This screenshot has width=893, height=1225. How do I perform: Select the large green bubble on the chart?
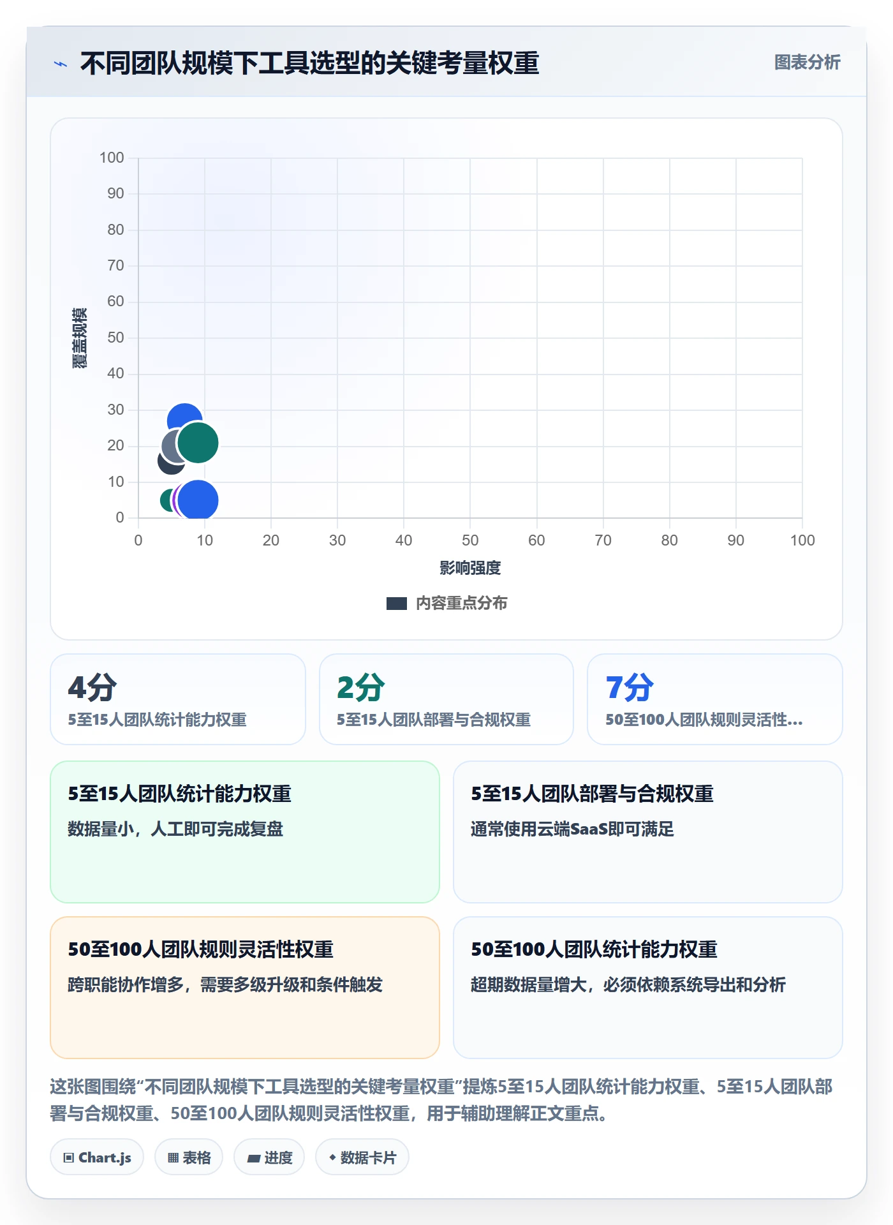(x=198, y=443)
